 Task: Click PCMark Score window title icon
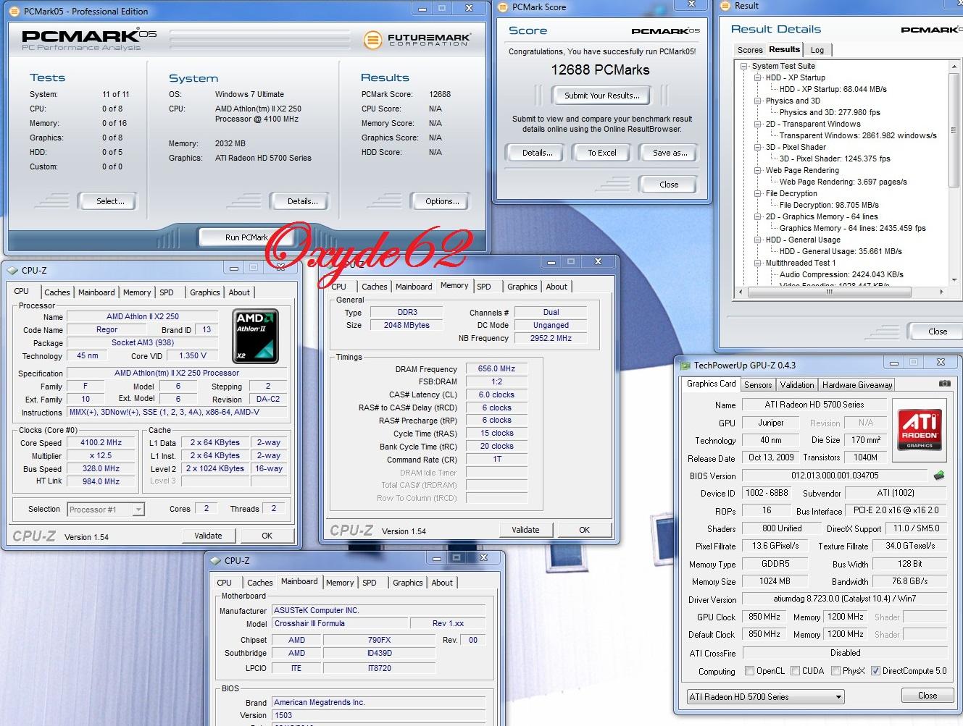[504, 7]
